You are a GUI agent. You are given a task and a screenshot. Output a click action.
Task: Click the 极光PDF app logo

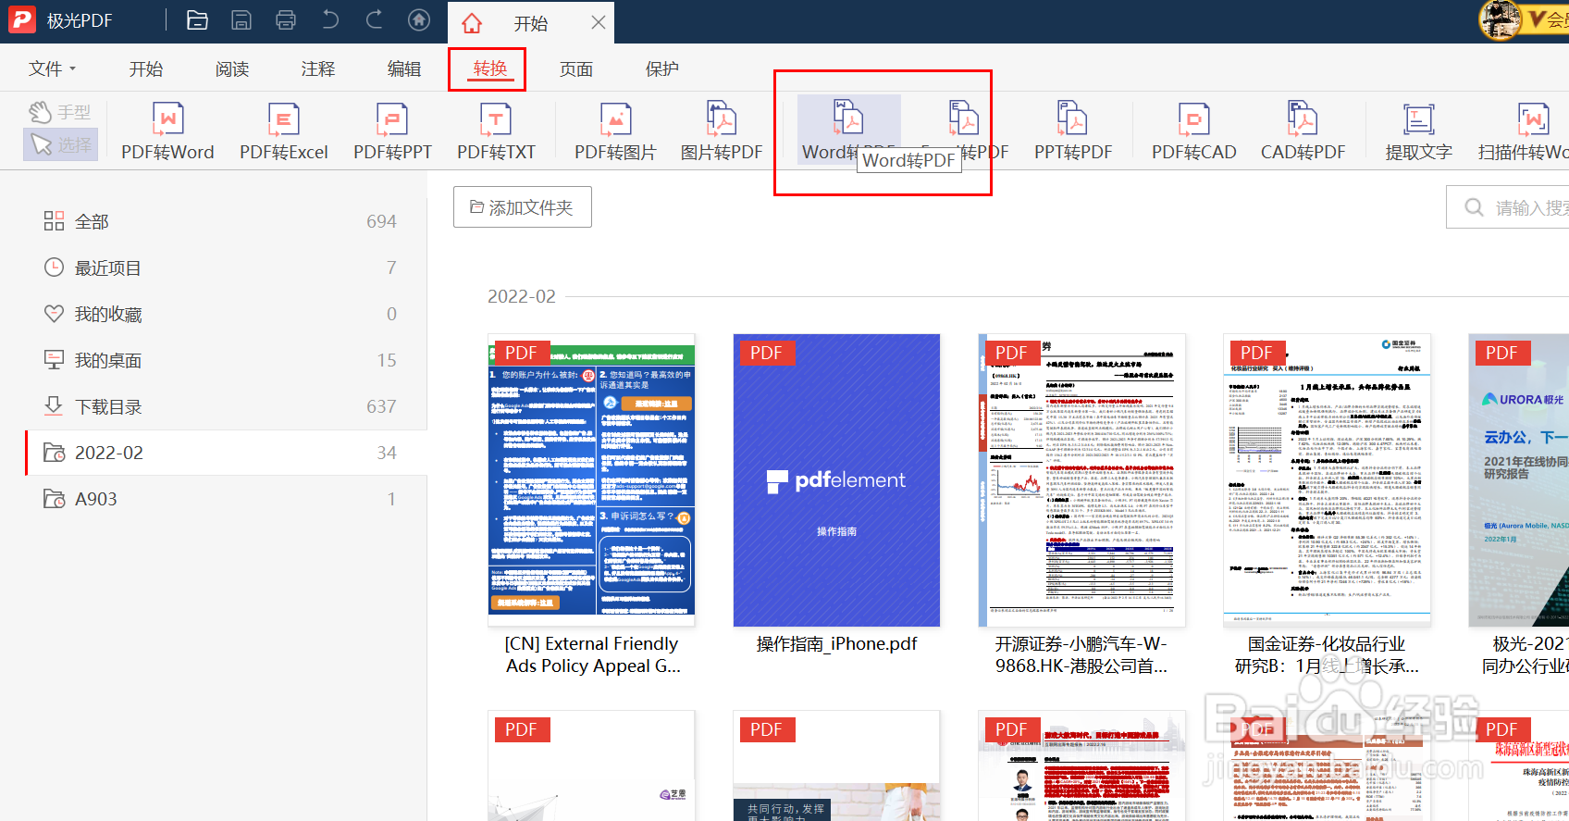click(21, 19)
